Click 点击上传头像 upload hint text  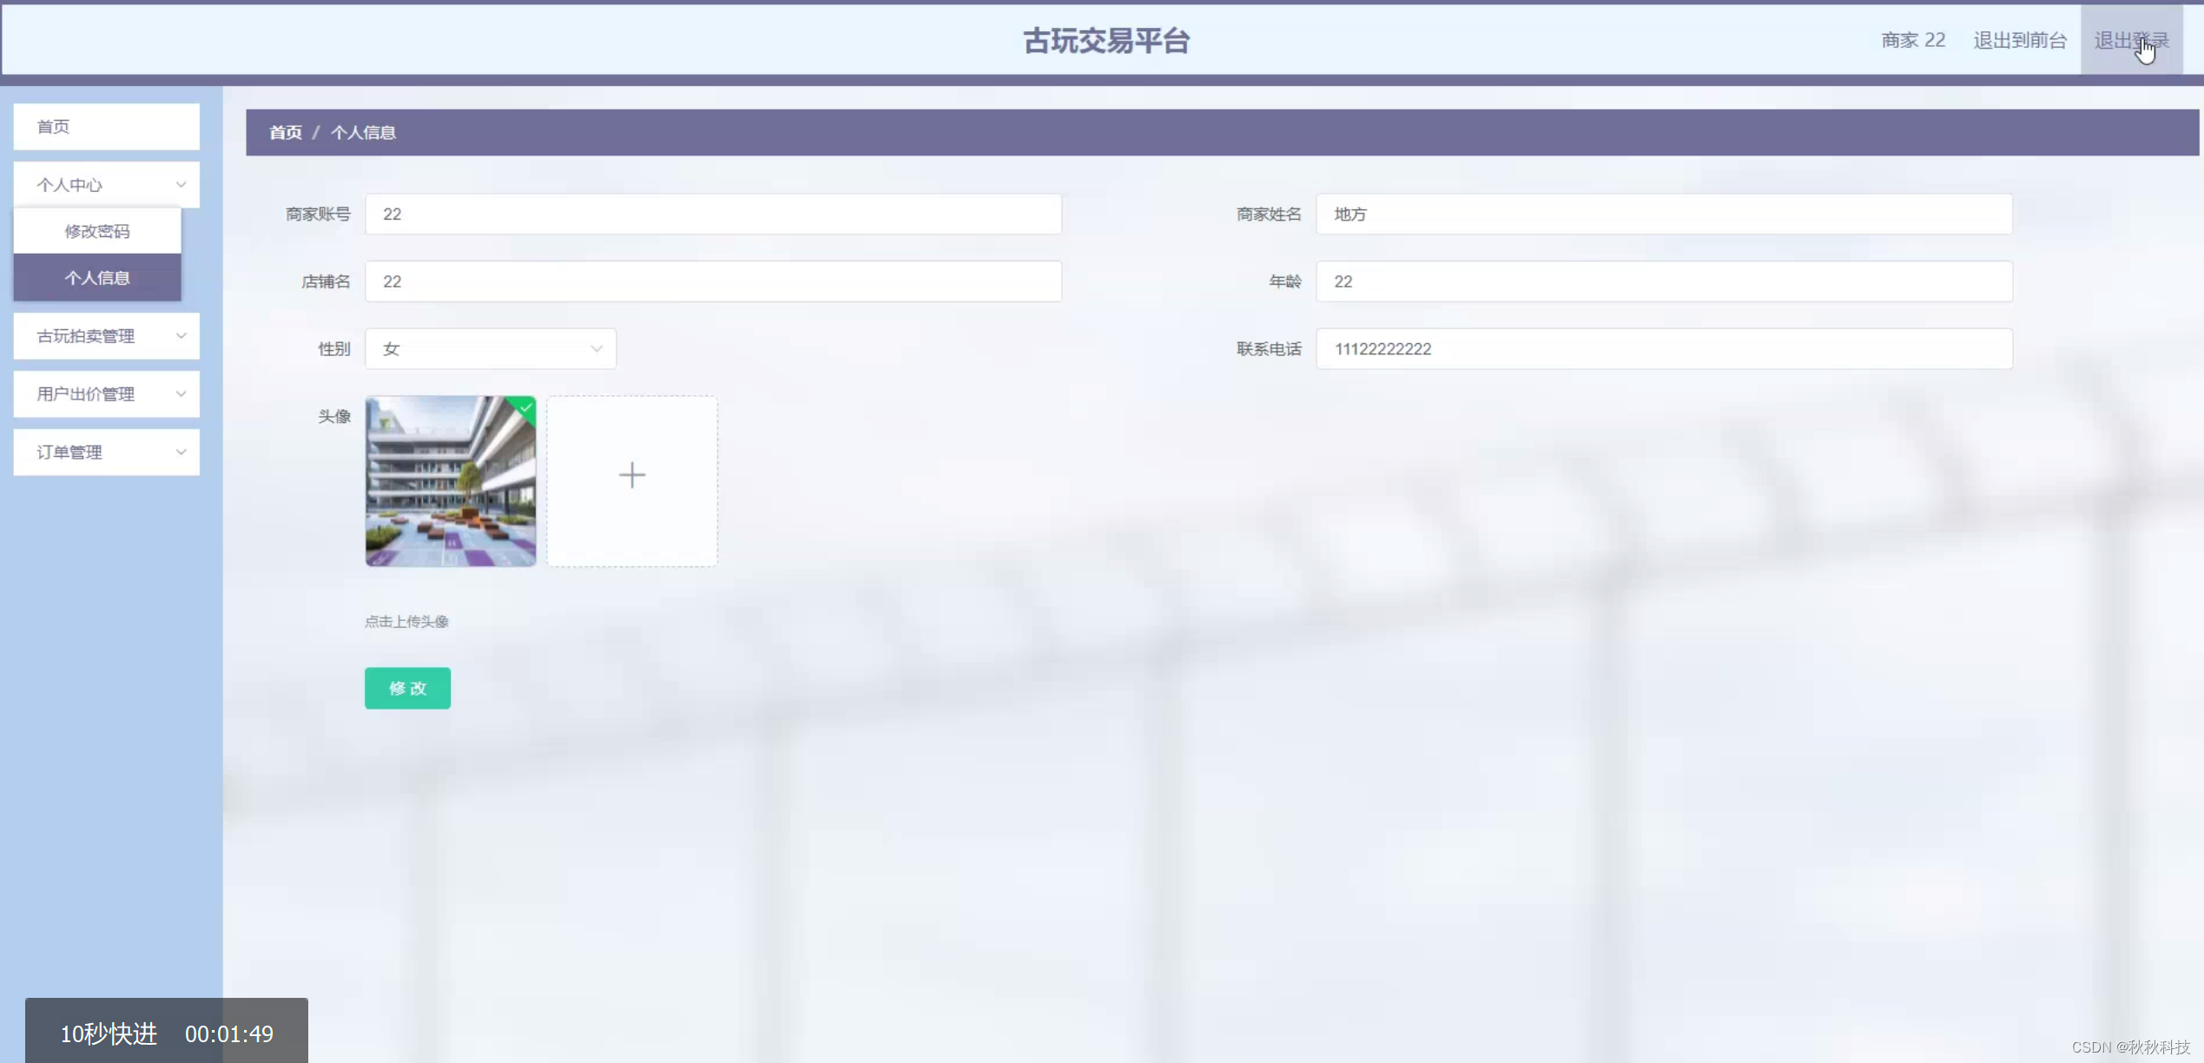pos(406,621)
